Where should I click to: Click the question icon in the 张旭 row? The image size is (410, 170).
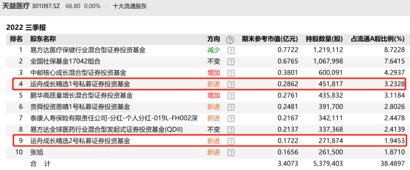tap(231, 153)
